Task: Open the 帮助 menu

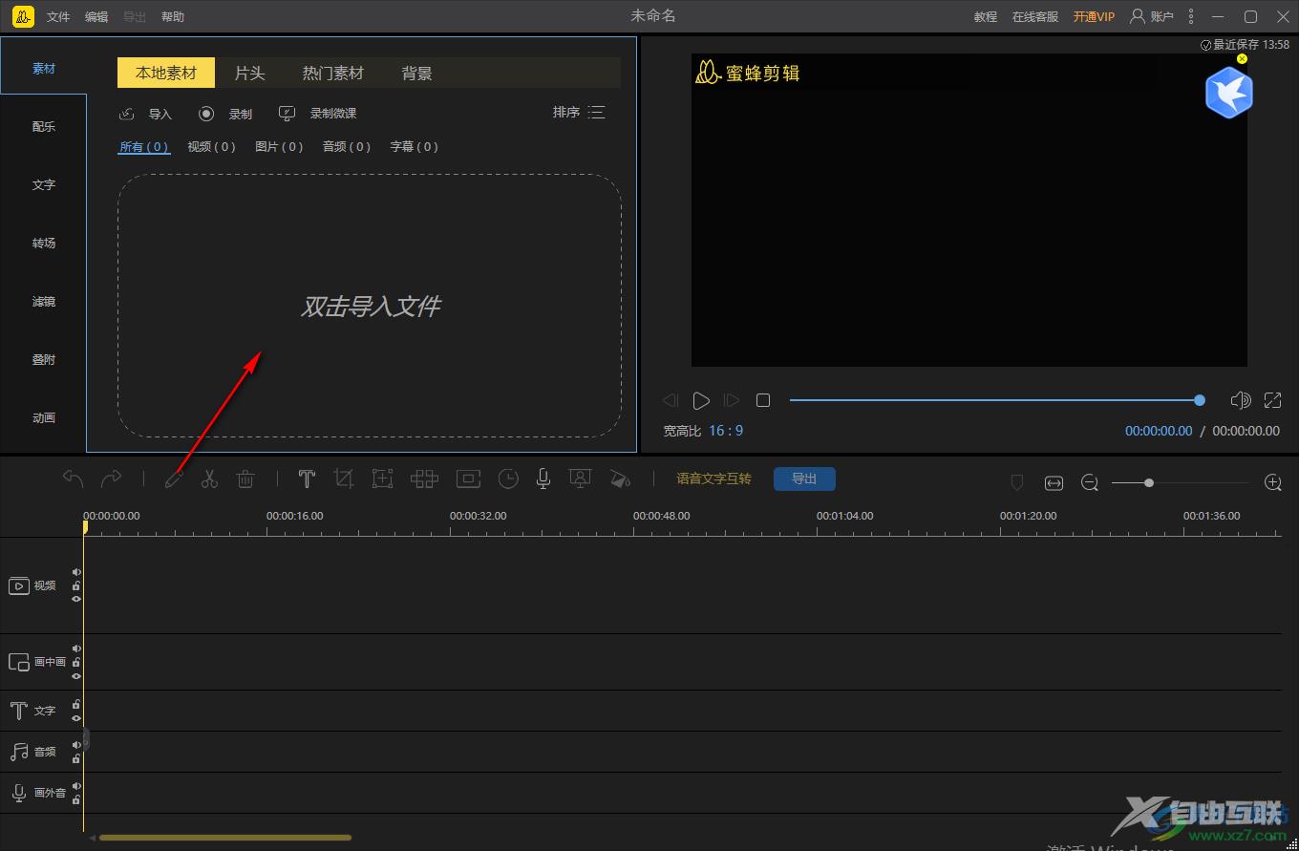Action: click(173, 16)
